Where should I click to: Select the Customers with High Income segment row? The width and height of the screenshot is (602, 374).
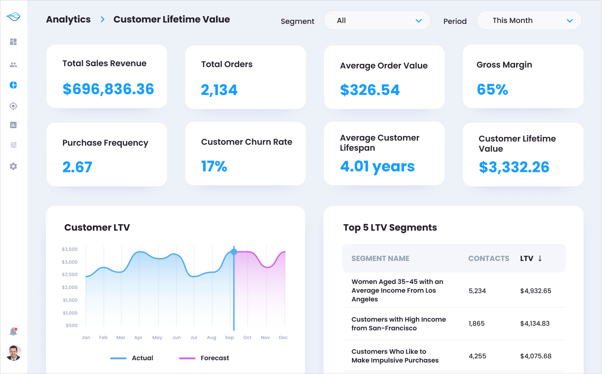point(398,323)
